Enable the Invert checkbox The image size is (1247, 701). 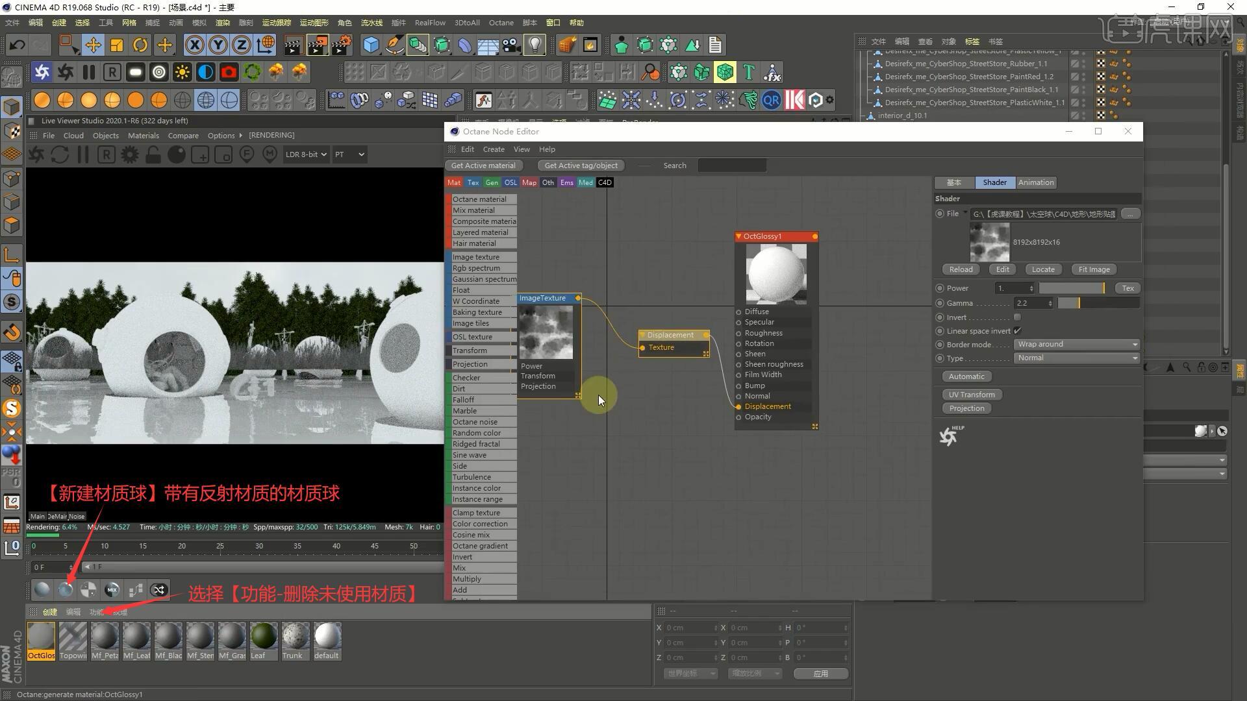coord(1018,317)
